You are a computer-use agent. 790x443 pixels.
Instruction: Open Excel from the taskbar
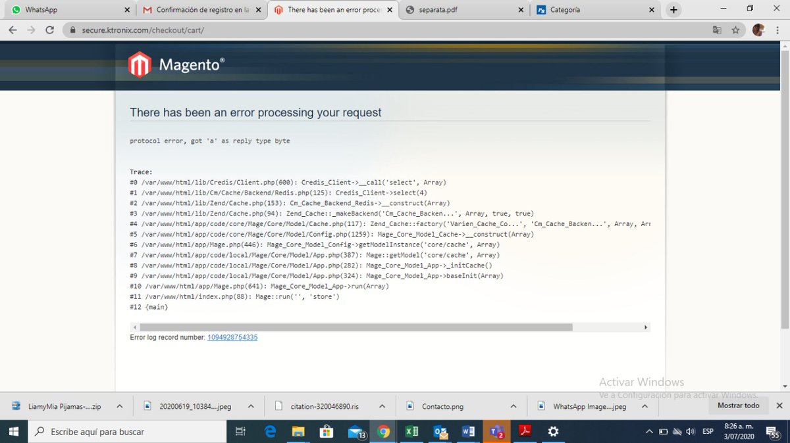coord(412,431)
